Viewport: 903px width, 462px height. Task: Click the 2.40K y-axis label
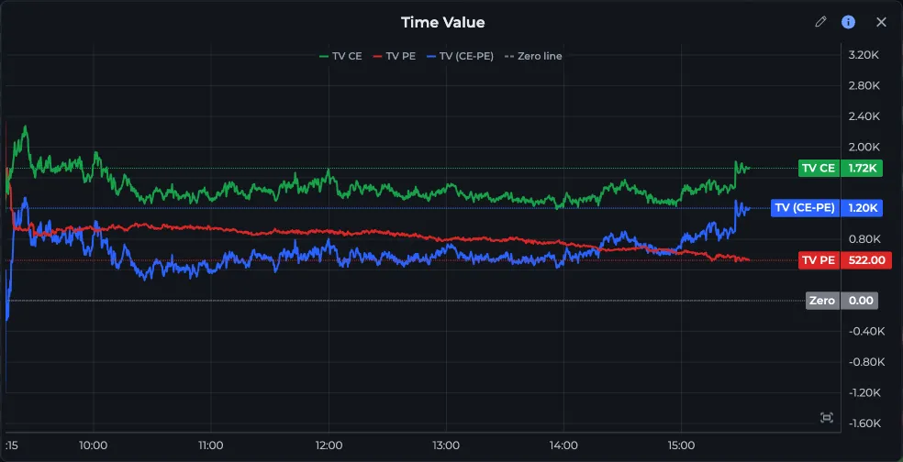click(x=864, y=116)
